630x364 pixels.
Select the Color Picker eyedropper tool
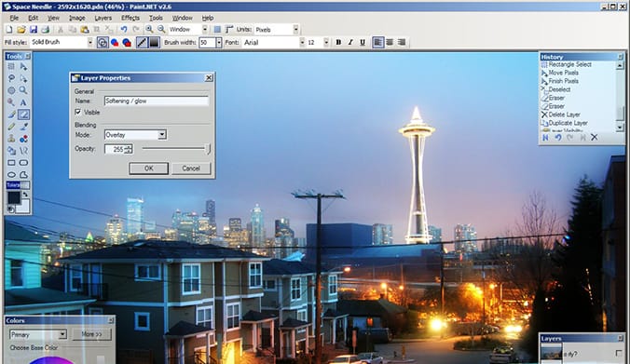coord(23,127)
